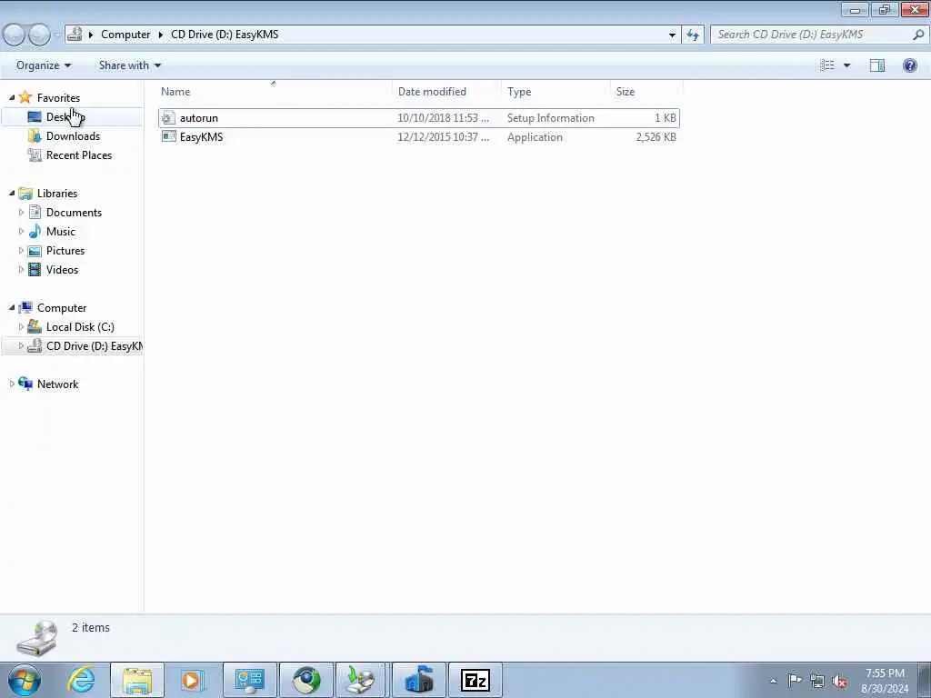The image size is (931, 698).
Task: Expand the Pictures library
Action: (x=22, y=251)
